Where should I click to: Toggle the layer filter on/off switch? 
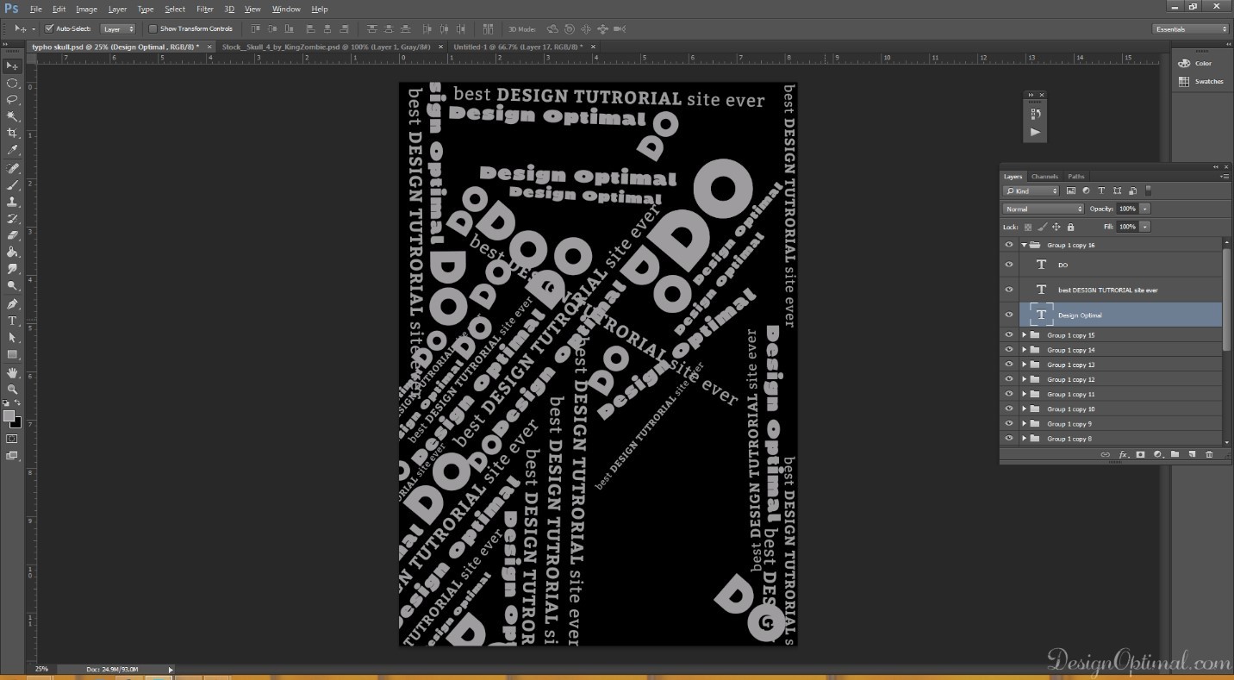pos(1149,190)
